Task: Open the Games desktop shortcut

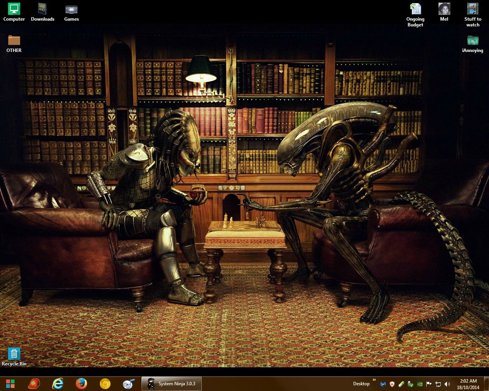Action: point(71,12)
